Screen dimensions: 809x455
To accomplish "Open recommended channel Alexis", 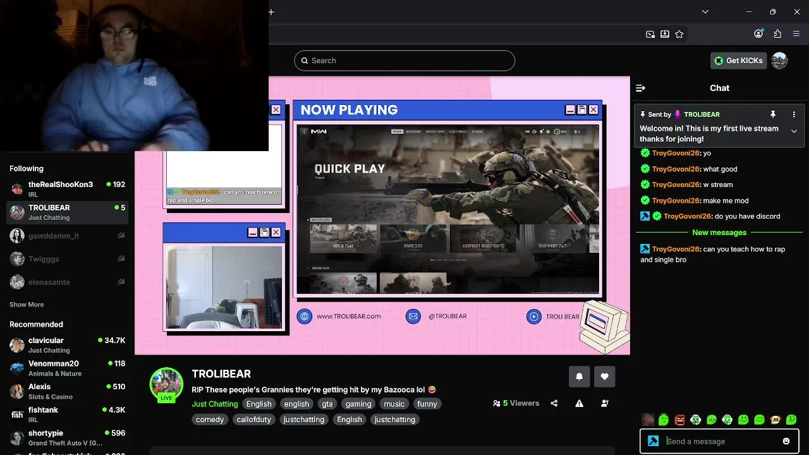I will 68,391.
